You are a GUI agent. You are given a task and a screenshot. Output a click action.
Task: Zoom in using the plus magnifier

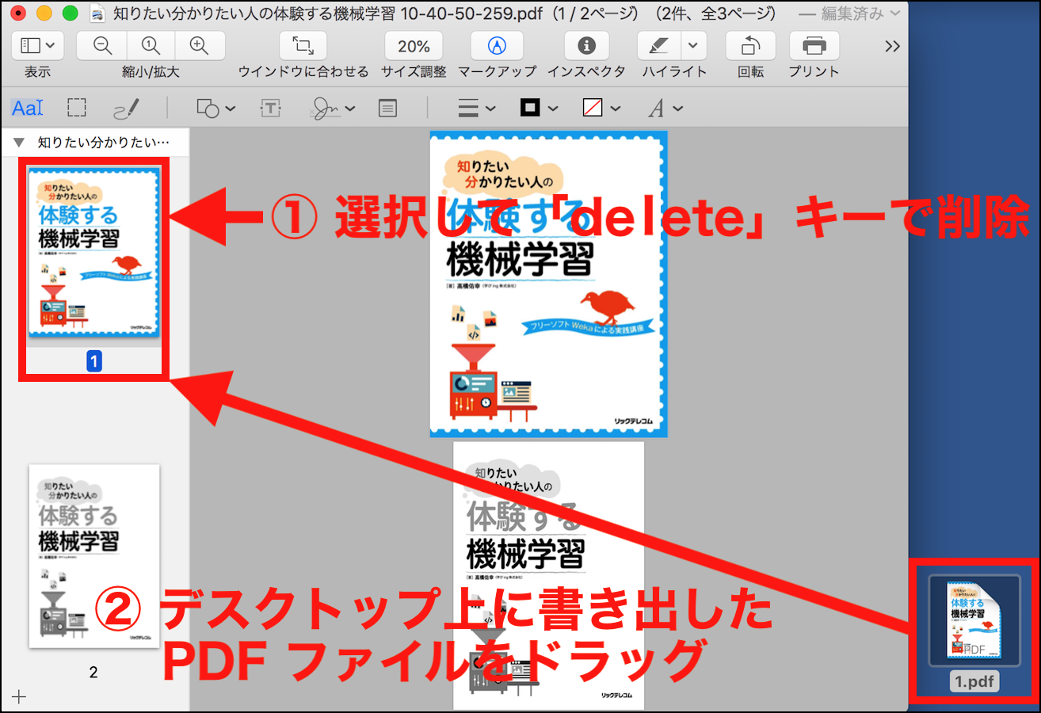coord(200,46)
